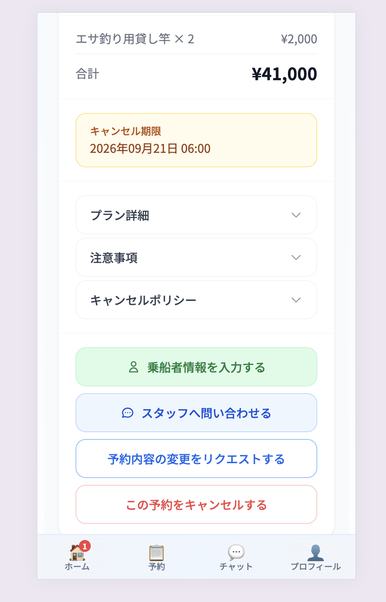Tap the red notification badge on ホーム
The height and width of the screenshot is (602, 386).
tap(85, 546)
